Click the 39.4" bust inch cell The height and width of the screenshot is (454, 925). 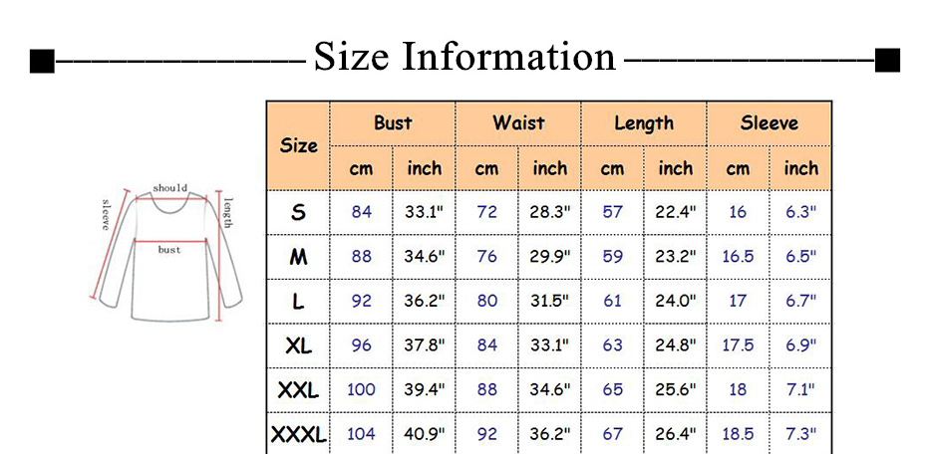[x=424, y=390]
